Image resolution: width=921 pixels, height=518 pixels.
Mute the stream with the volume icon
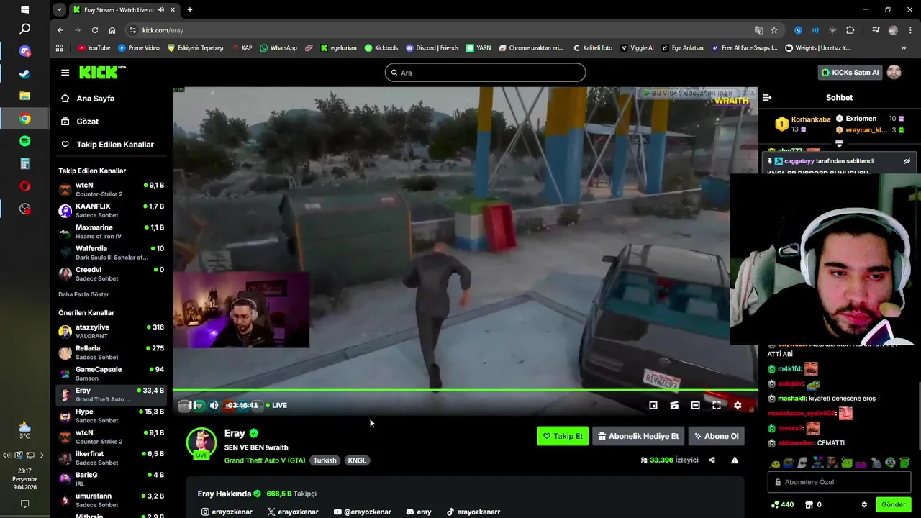pyautogui.click(x=214, y=406)
